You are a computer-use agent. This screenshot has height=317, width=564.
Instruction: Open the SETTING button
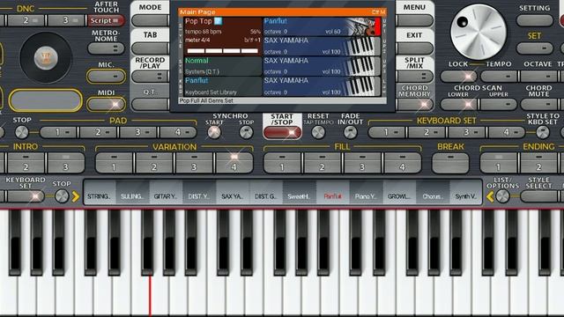(535, 20)
